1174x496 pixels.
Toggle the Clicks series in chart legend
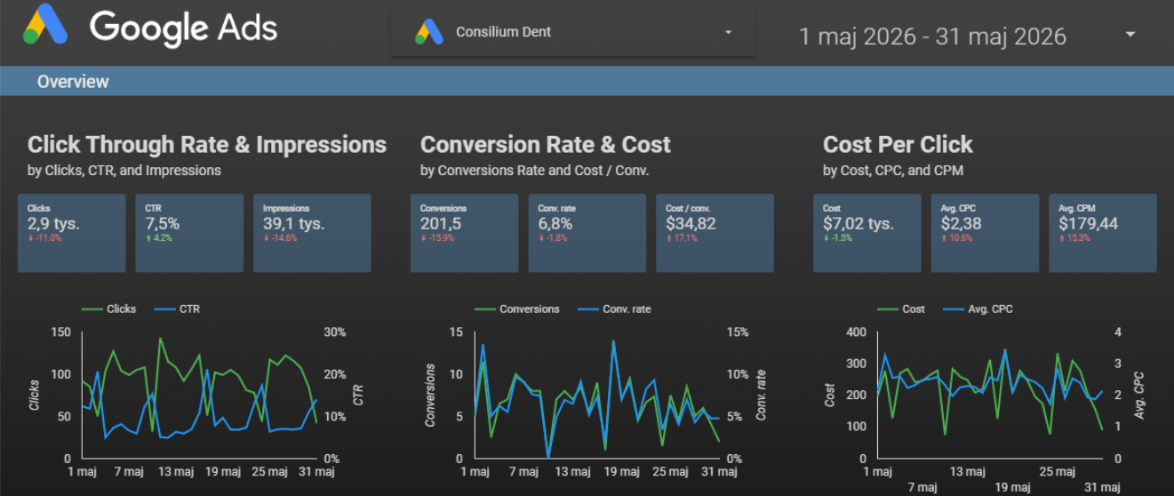pos(108,308)
